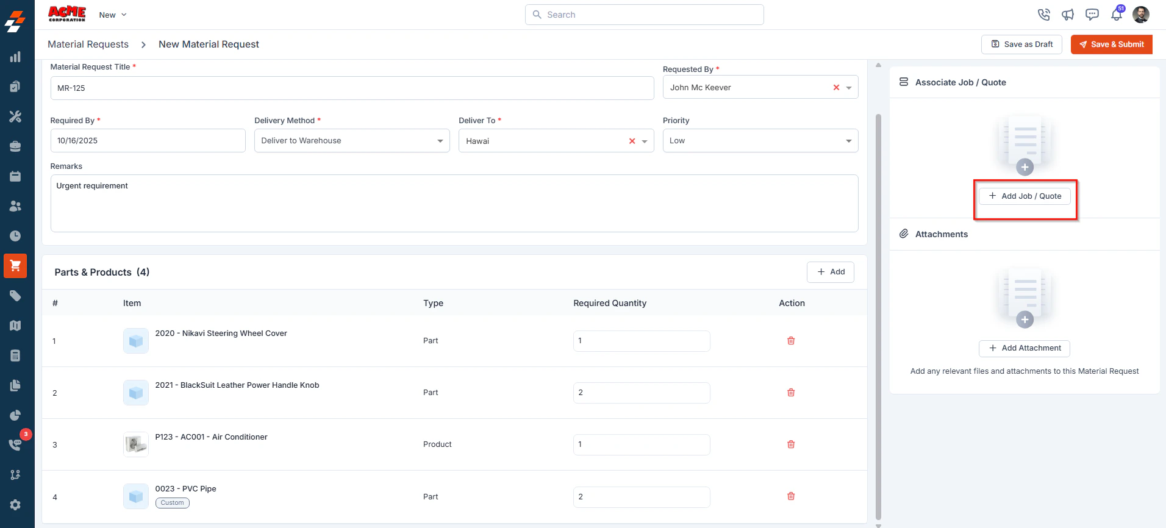Click the megaphone announcements icon
1166x528 pixels.
pos(1068,15)
